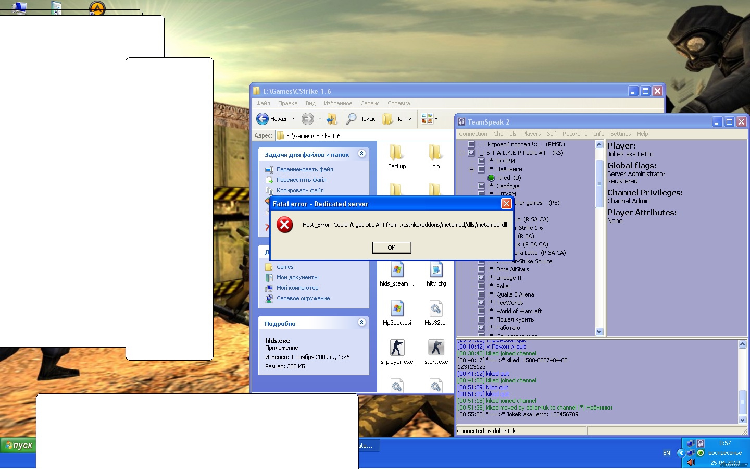This screenshot has width=750, height=469.
Task: Open the Справка menu in Explorer
Action: pos(399,103)
